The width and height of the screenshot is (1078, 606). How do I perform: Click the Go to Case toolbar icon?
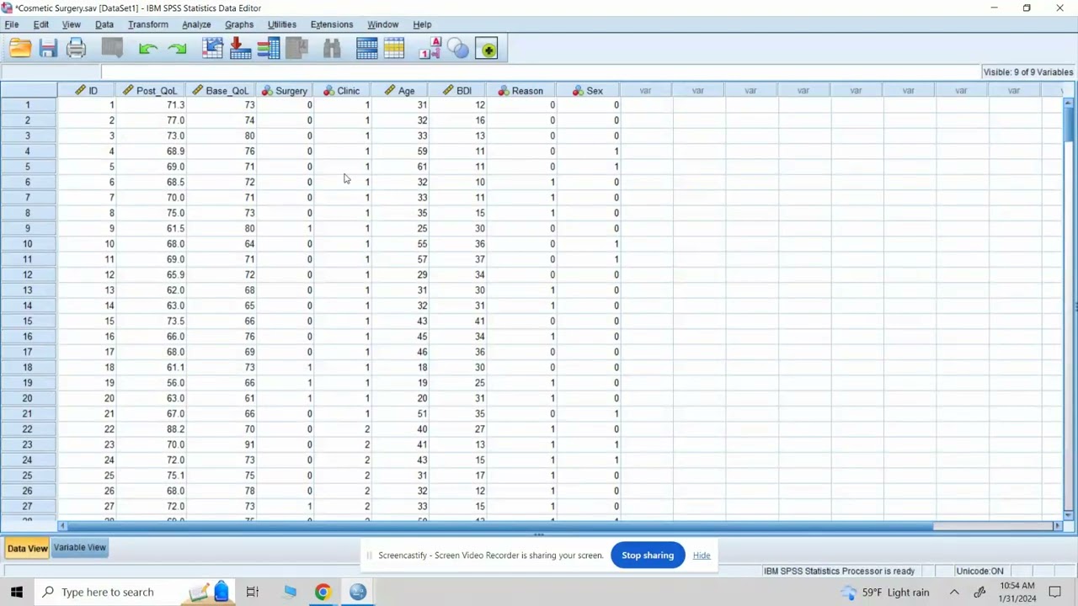tap(212, 49)
